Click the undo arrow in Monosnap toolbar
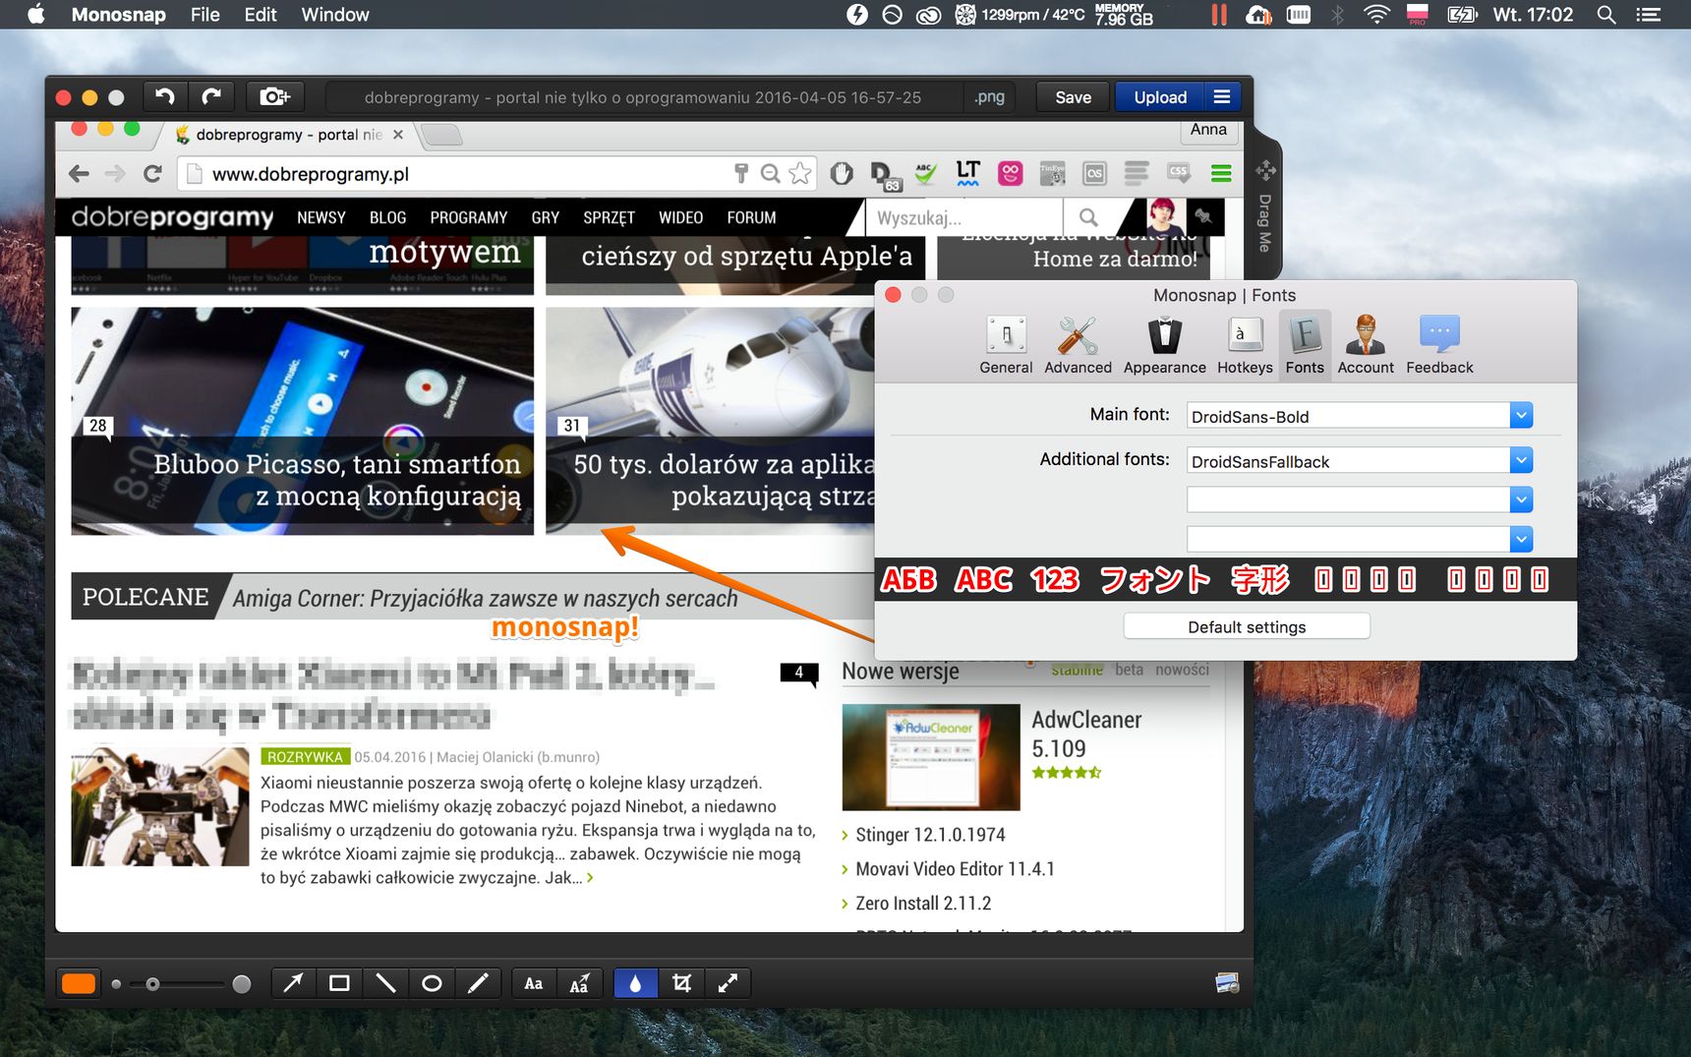1691x1057 pixels. pyautogui.click(x=165, y=96)
